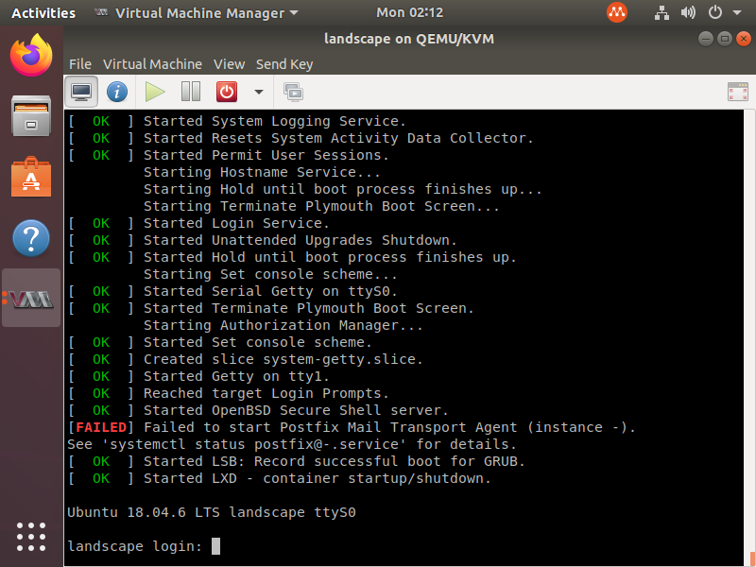Click 'Created slice system-getty.slice.' line
The height and width of the screenshot is (567, 756).
pos(283,359)
